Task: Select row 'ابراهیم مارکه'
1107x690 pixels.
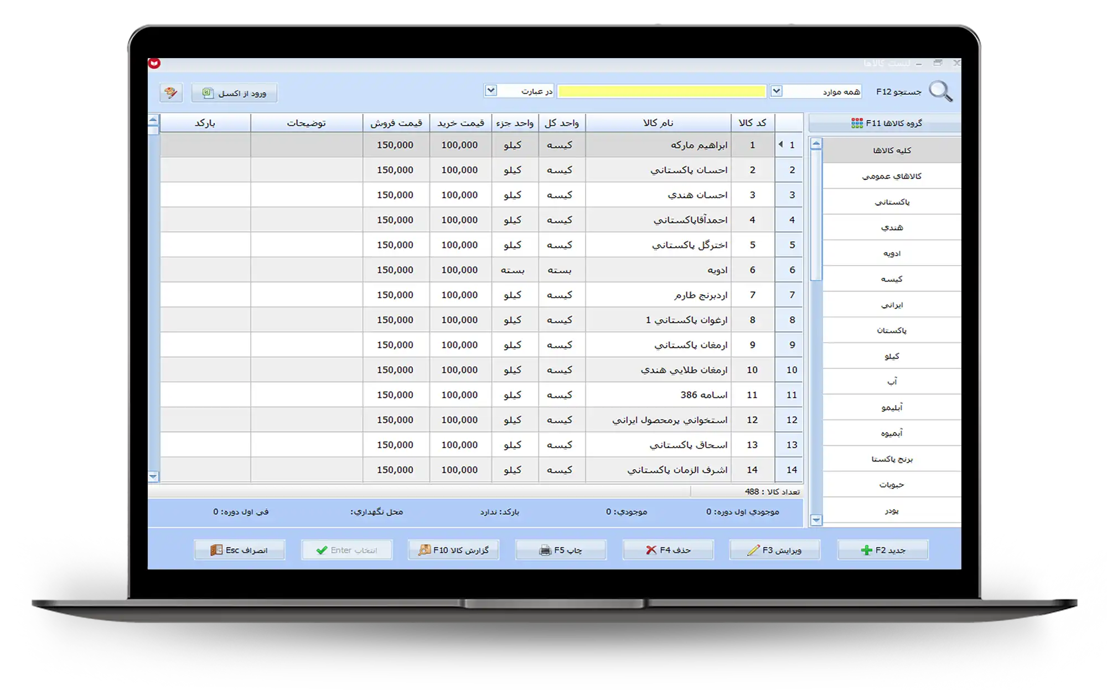Action: point(482,145)
